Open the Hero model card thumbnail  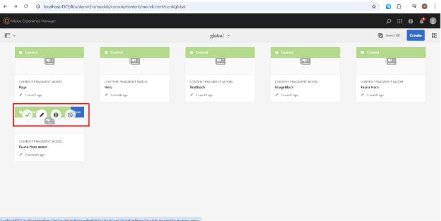[134, 61]
